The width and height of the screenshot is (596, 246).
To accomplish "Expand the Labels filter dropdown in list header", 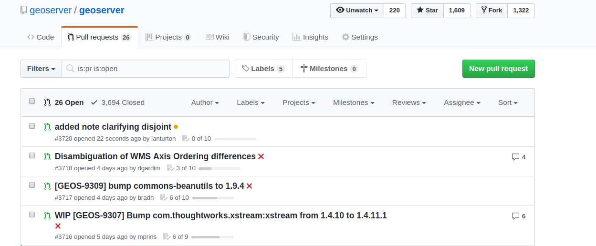I will click(251, 102).
